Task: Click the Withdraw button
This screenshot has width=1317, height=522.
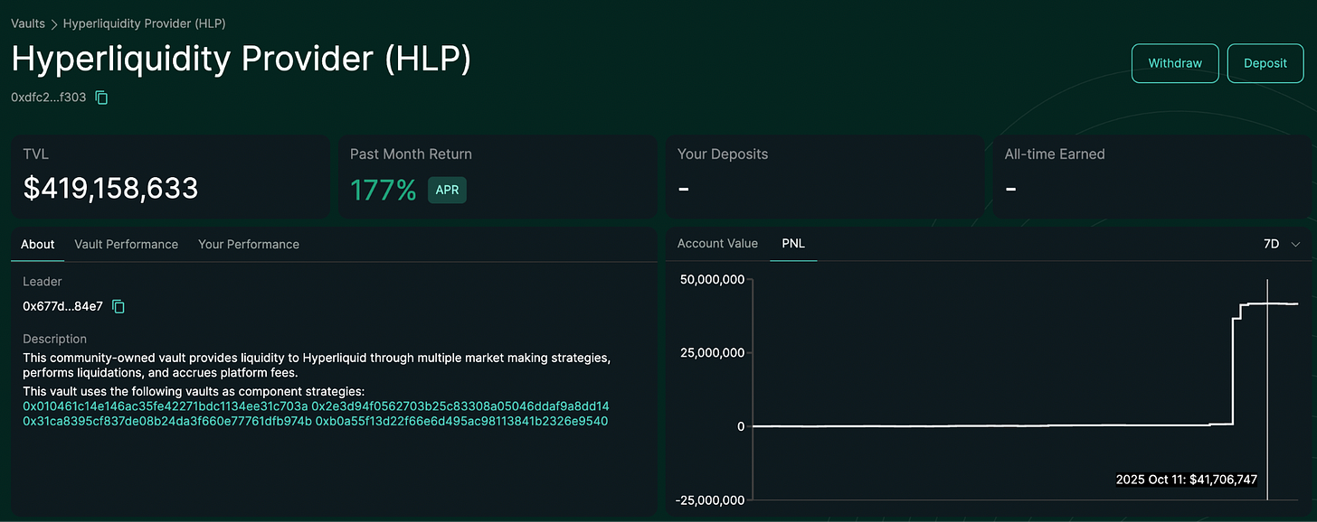Action: pyautogui.click(x=1175, y=63)
